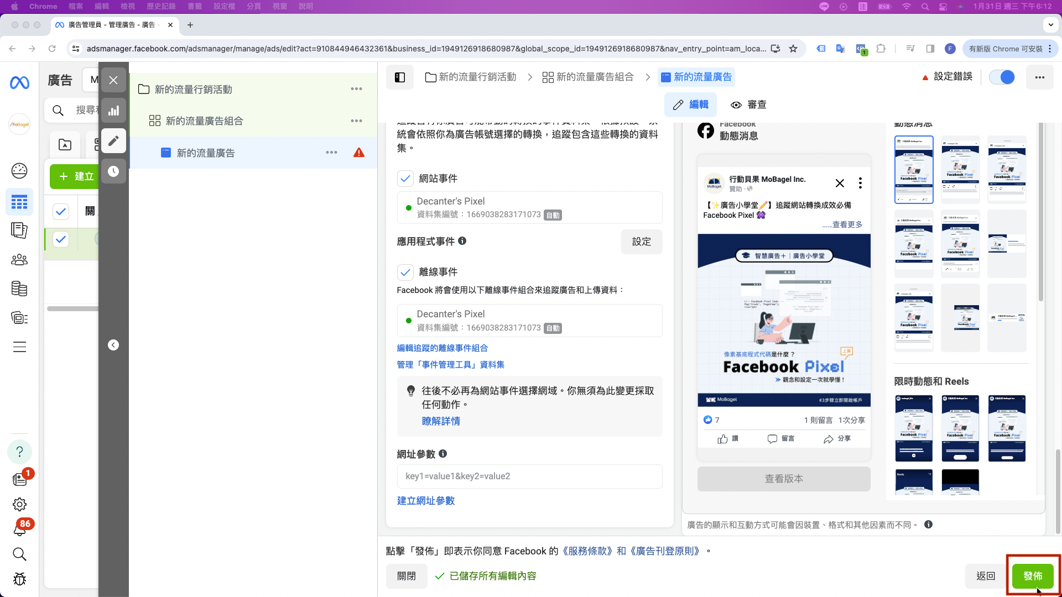1062x597 pixels.
Task: Go to 新的流量行銷活動 breadcrumb
Action: point(470,77)
